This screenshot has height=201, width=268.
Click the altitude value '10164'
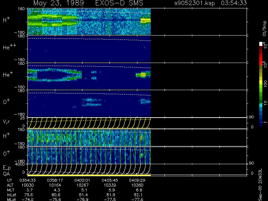55,185
